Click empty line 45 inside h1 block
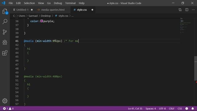Screen dimensions: 197x111 point(102,57)
